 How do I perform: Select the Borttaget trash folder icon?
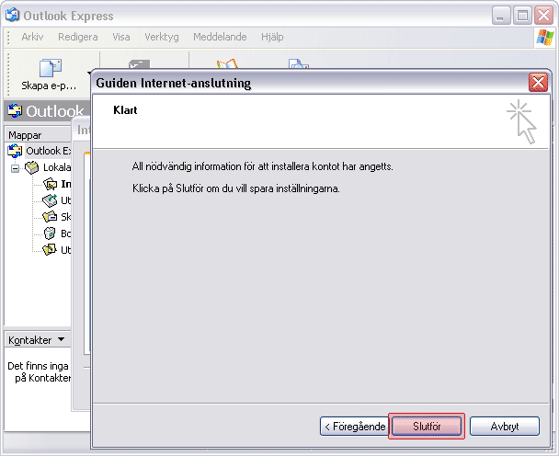[x=51, y=234]
